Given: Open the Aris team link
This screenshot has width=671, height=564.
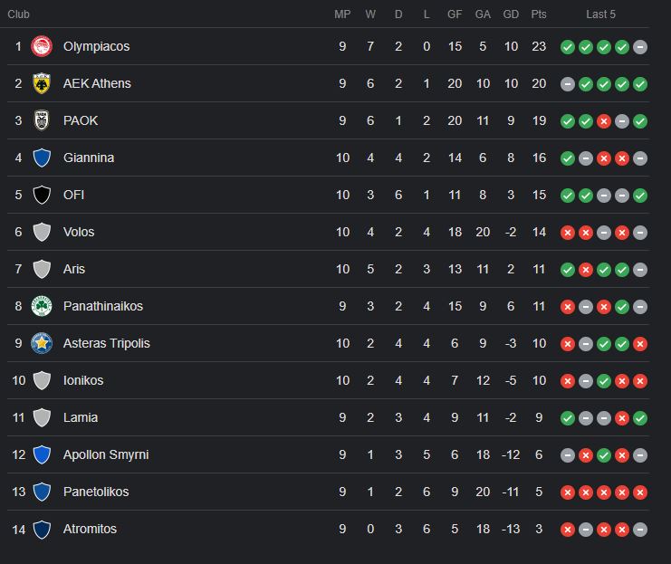Looking at the screenshot, I should (x=74, y=269).
